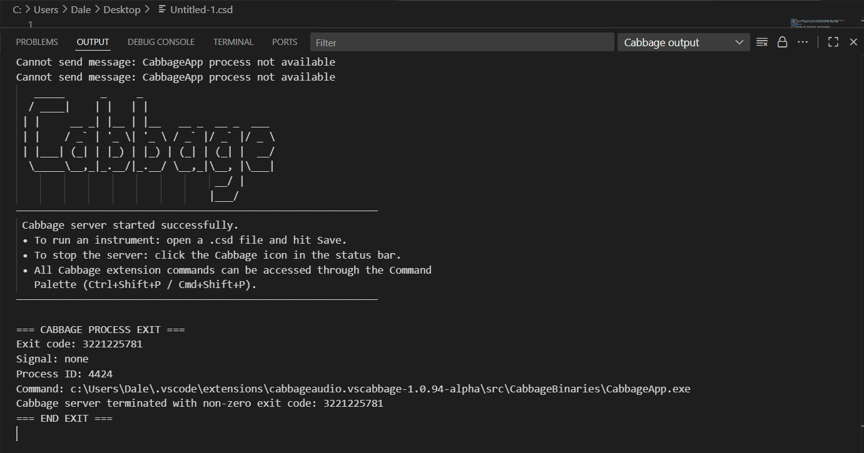Show the PORTS tab
Screen dimensions: 864x453
(x=285, y=42)
